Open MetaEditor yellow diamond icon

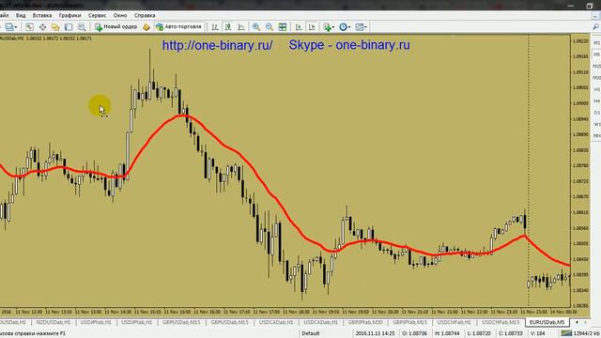coord(146,27)
